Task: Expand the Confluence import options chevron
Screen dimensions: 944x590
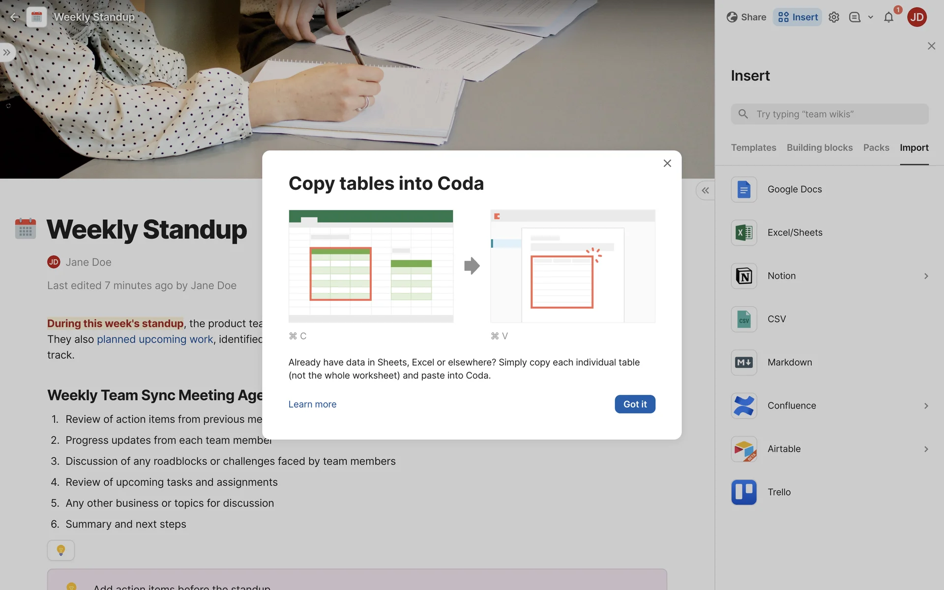Action: coord(926,406)
